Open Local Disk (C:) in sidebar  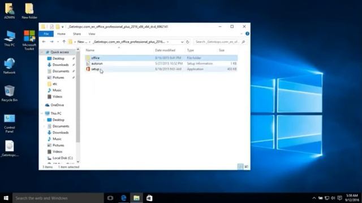click(x=63, y=158)
